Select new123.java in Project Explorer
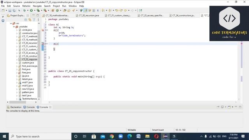 tap(28, 89)
